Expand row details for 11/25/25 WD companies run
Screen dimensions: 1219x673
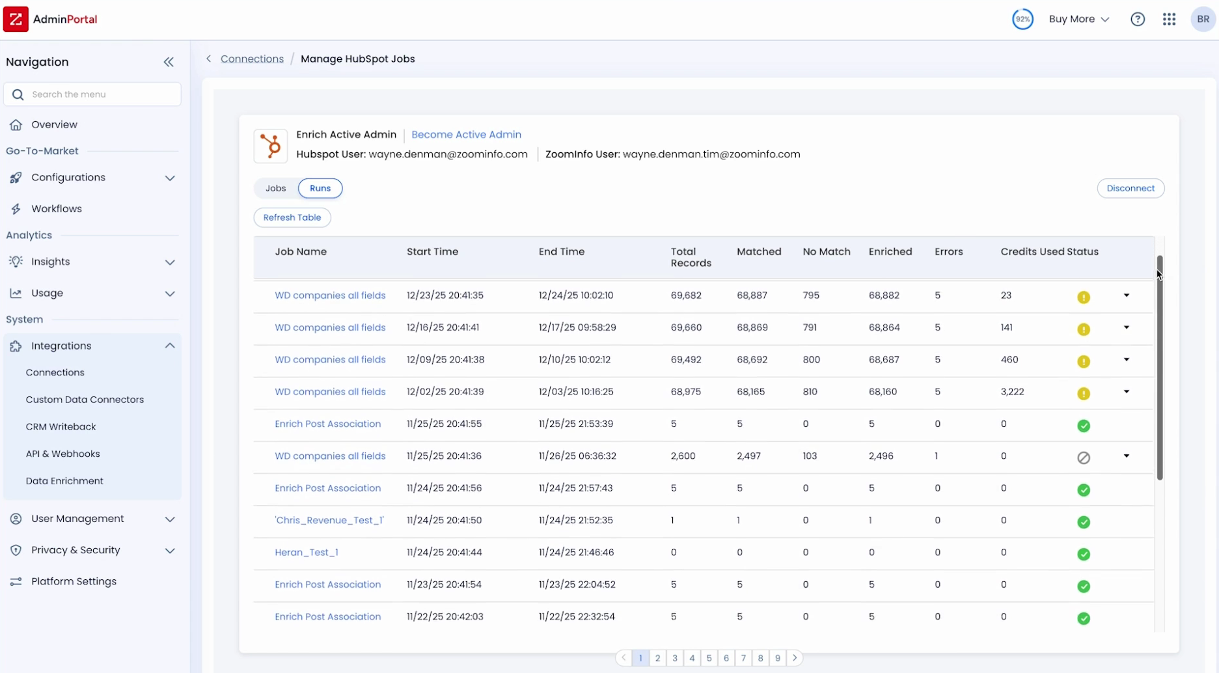pos(1126,456)
